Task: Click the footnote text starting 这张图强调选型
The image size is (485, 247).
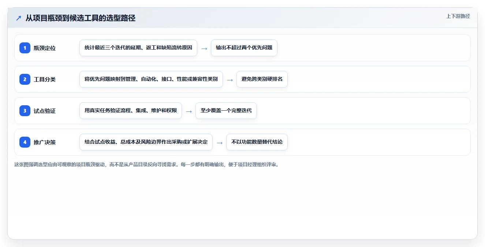Action: [147, 165]
